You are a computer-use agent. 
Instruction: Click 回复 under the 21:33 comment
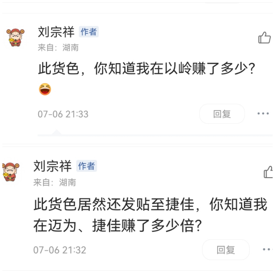pos(222,114)
